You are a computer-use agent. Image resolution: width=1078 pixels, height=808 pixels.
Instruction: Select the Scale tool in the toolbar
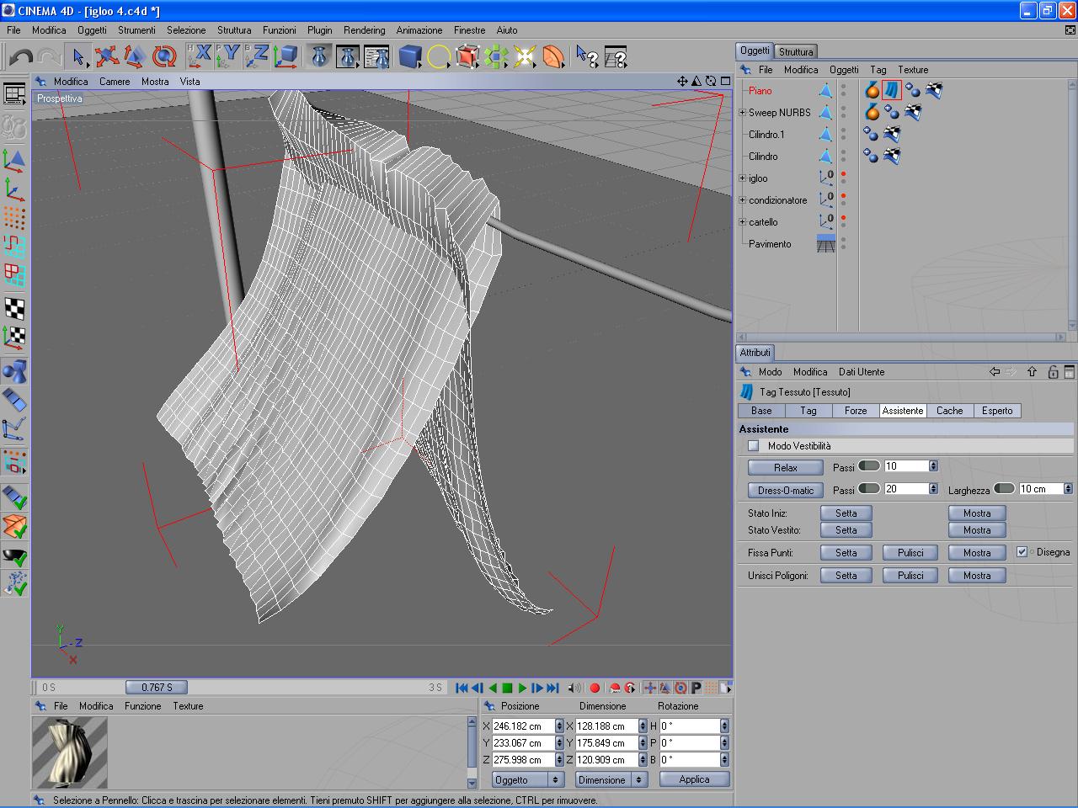(135, 57)
